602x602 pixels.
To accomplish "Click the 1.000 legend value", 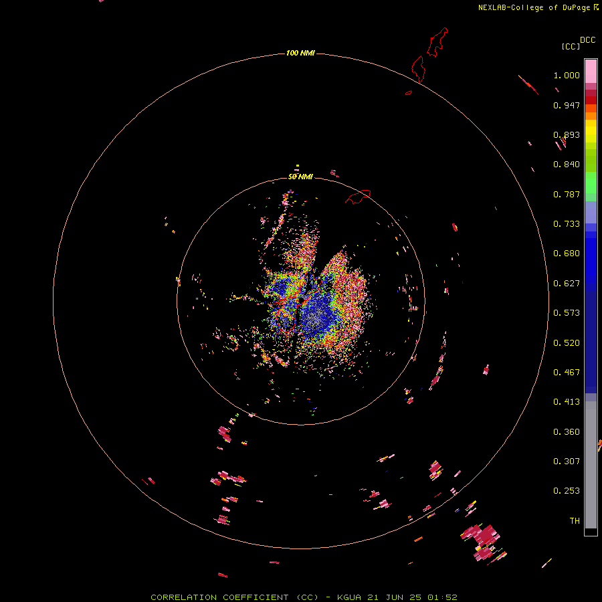I will coord(567,75).
